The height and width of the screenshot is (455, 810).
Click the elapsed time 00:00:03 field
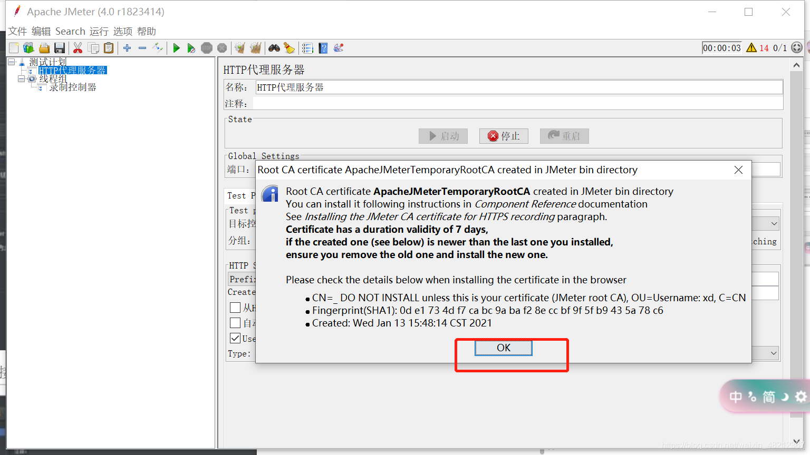click(x=722, y=48)
